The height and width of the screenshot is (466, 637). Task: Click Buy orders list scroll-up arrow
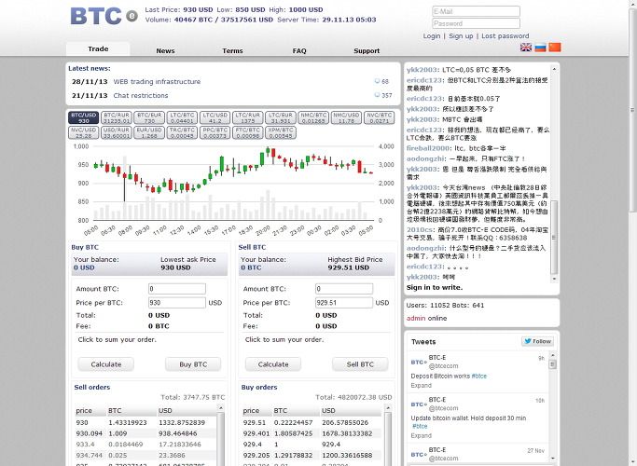(388, 407)
